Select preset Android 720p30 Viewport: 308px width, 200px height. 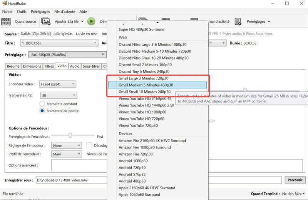click(132, 168)
